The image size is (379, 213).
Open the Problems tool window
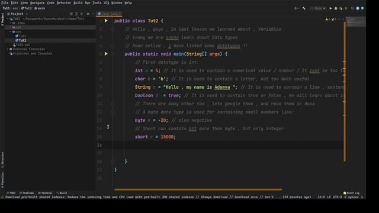(27, 193)
